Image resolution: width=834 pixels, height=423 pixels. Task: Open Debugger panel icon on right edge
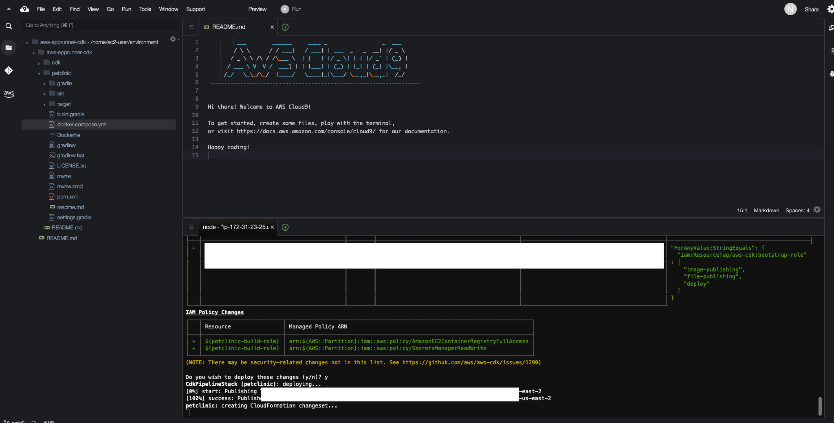(831, 74)
